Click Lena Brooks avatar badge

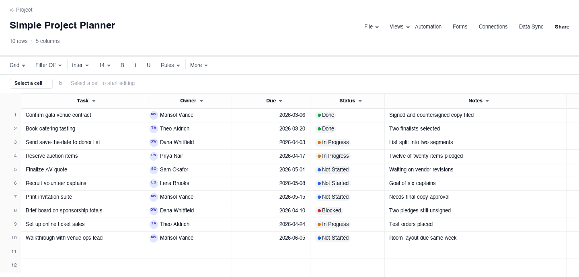tap(154, 183)
